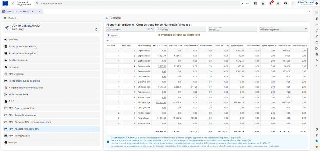The width and height of the screenshot is (320, 151).
Task: Open FPV pregresso menu item
Action: (52, 74)
